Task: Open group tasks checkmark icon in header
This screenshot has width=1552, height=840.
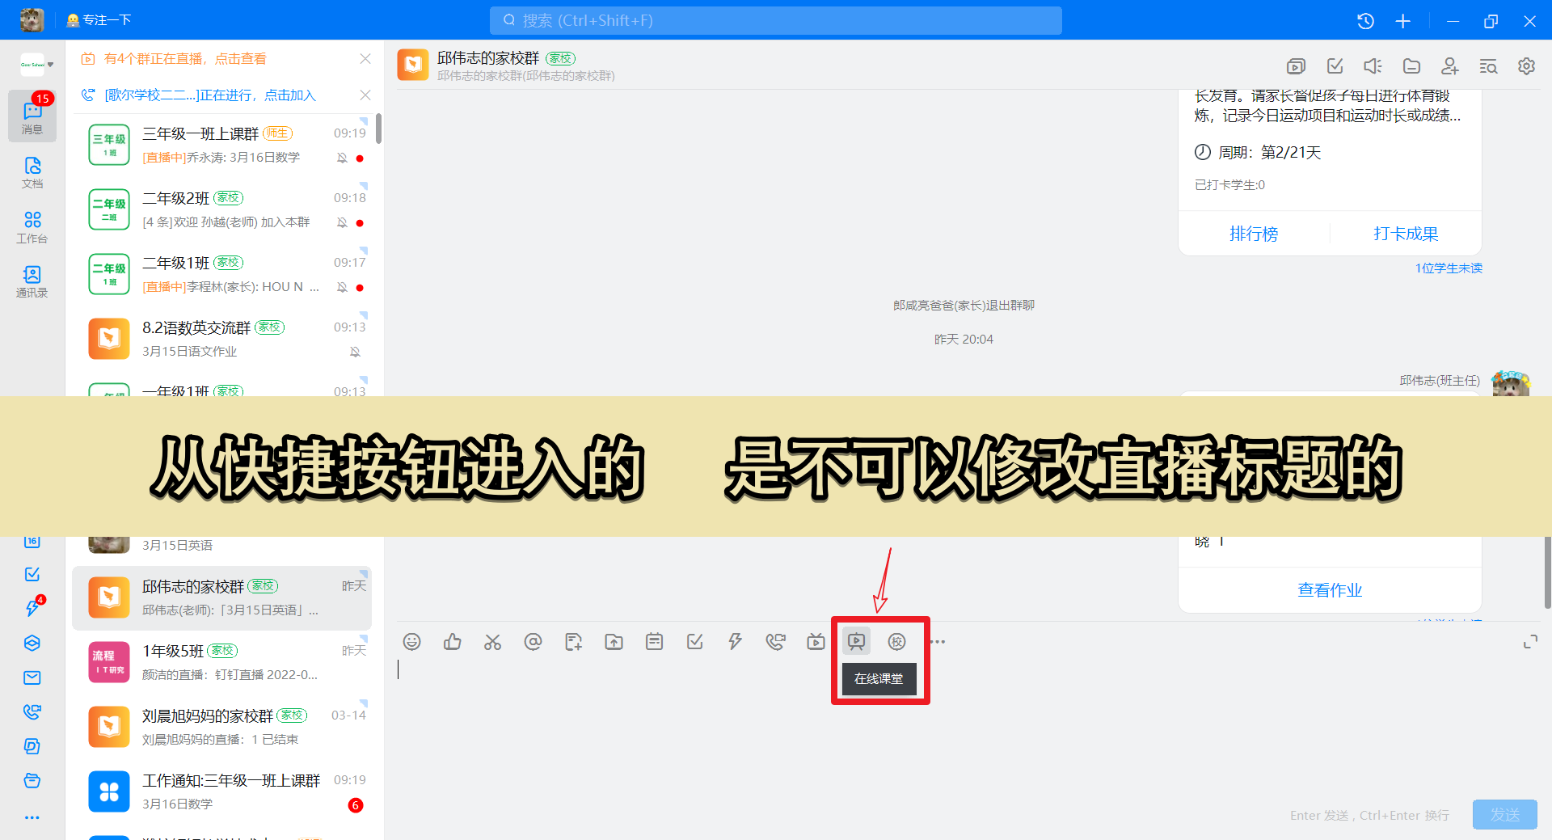Action: click(x=1335, y=66)
